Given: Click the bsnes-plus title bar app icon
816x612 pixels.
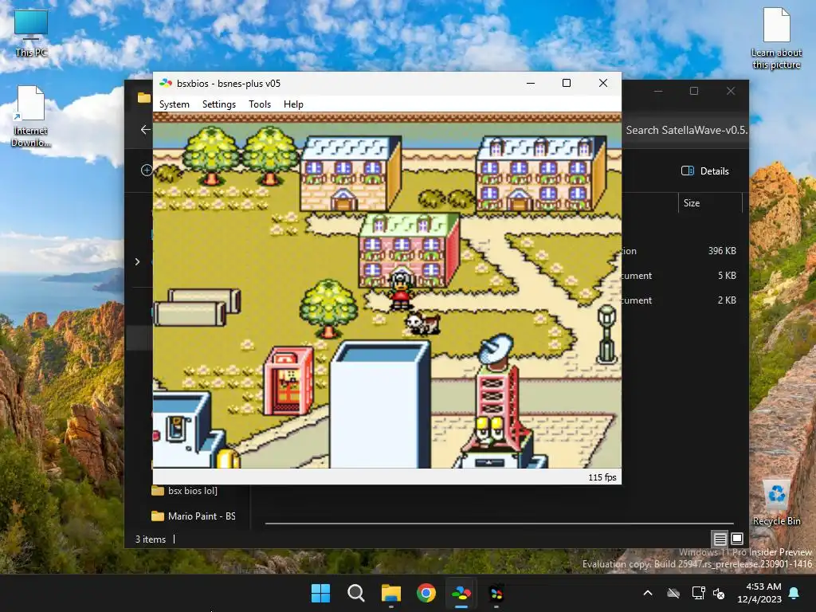Looking at the screenshot, I should click(x=166, y=83).
